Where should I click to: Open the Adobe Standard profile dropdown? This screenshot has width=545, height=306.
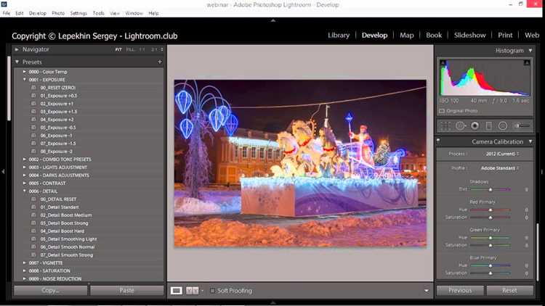499,168
